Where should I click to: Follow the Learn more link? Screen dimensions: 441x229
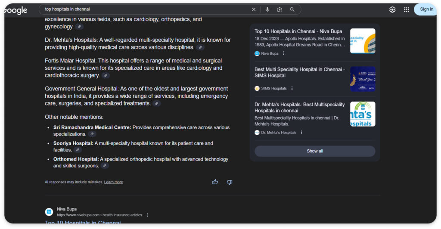click(x=113, y=182)
